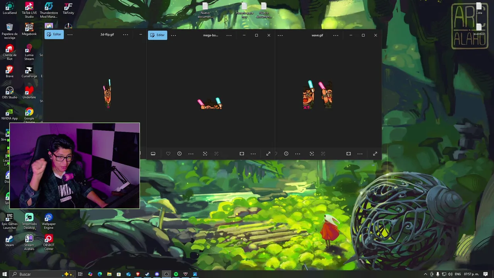
Task: Select the Google Chrome desktop icon
Action: click(29, 115)
